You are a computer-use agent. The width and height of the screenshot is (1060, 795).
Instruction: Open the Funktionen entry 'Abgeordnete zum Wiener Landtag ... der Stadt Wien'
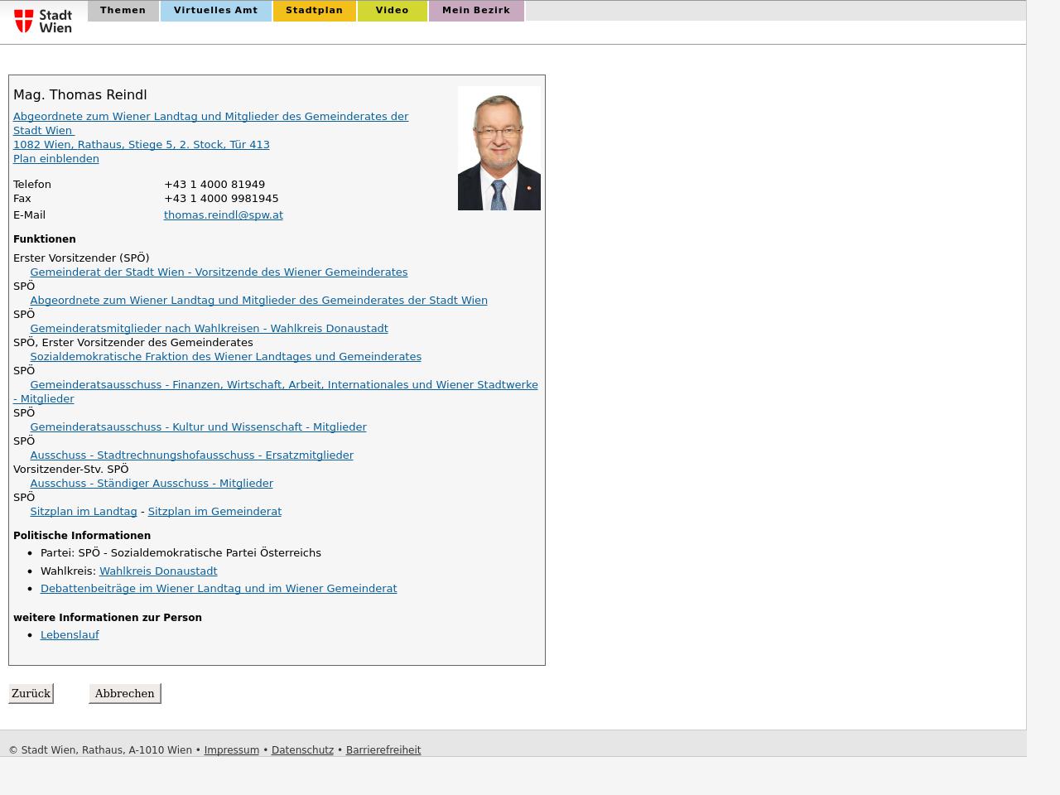click(x=258, y=300)
